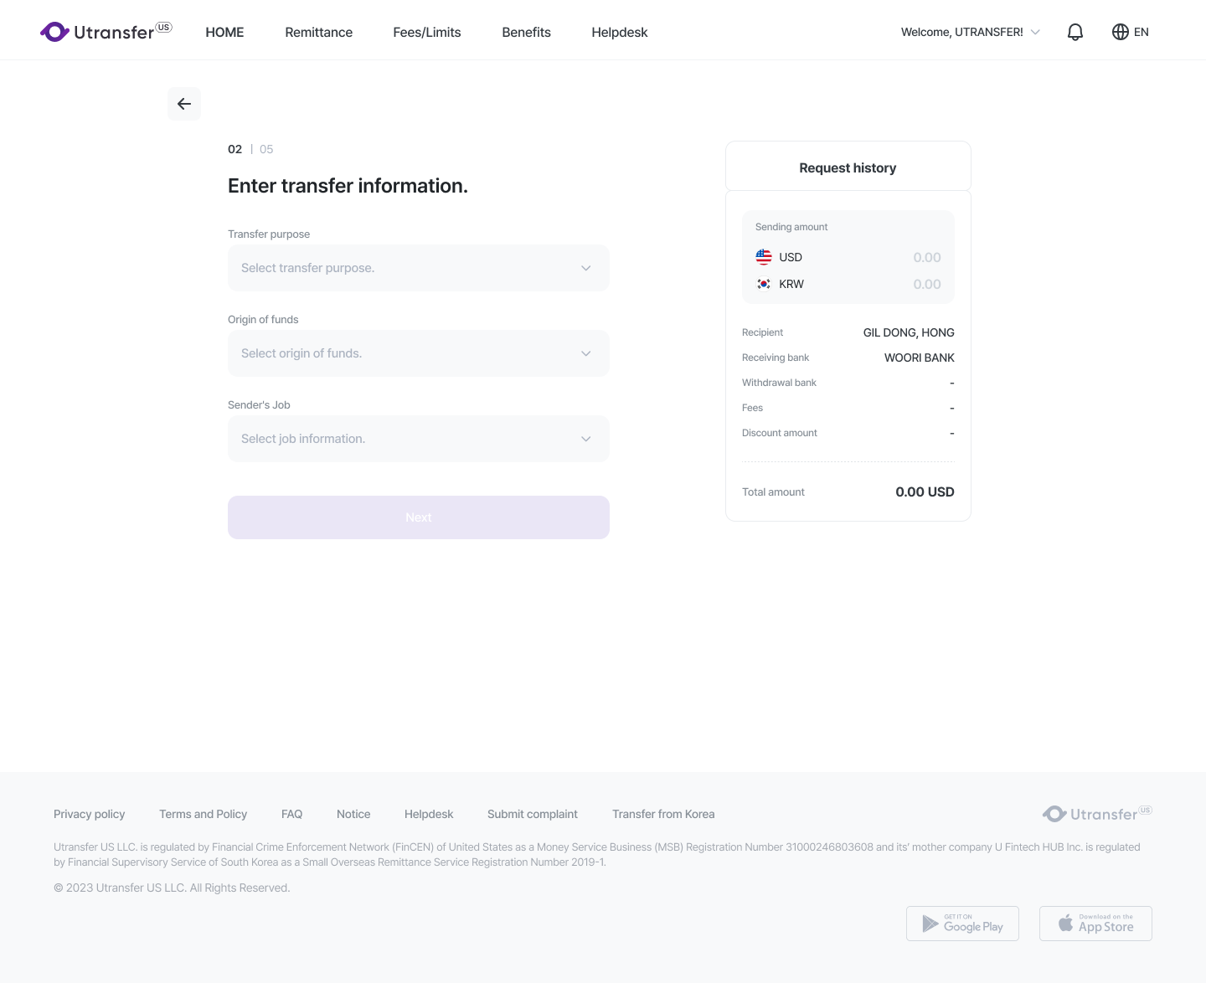The image size is (1206, 983).
Task: Open the Transfer from Korea link
Action: (663, 814)
